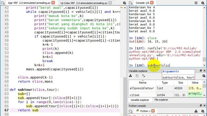
Task: Select the Console 1/A tab
Action: [142, 3]
